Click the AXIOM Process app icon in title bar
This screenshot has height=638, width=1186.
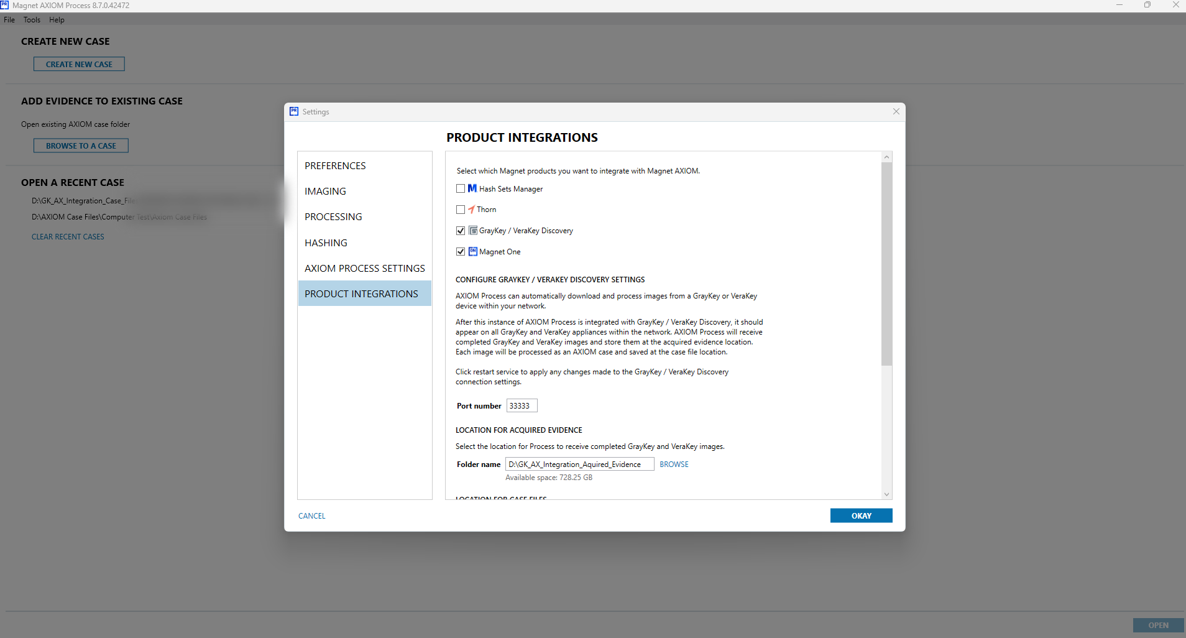pos(4,5)
